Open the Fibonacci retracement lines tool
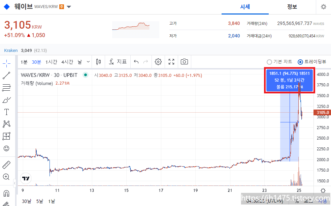 point(6,87)
